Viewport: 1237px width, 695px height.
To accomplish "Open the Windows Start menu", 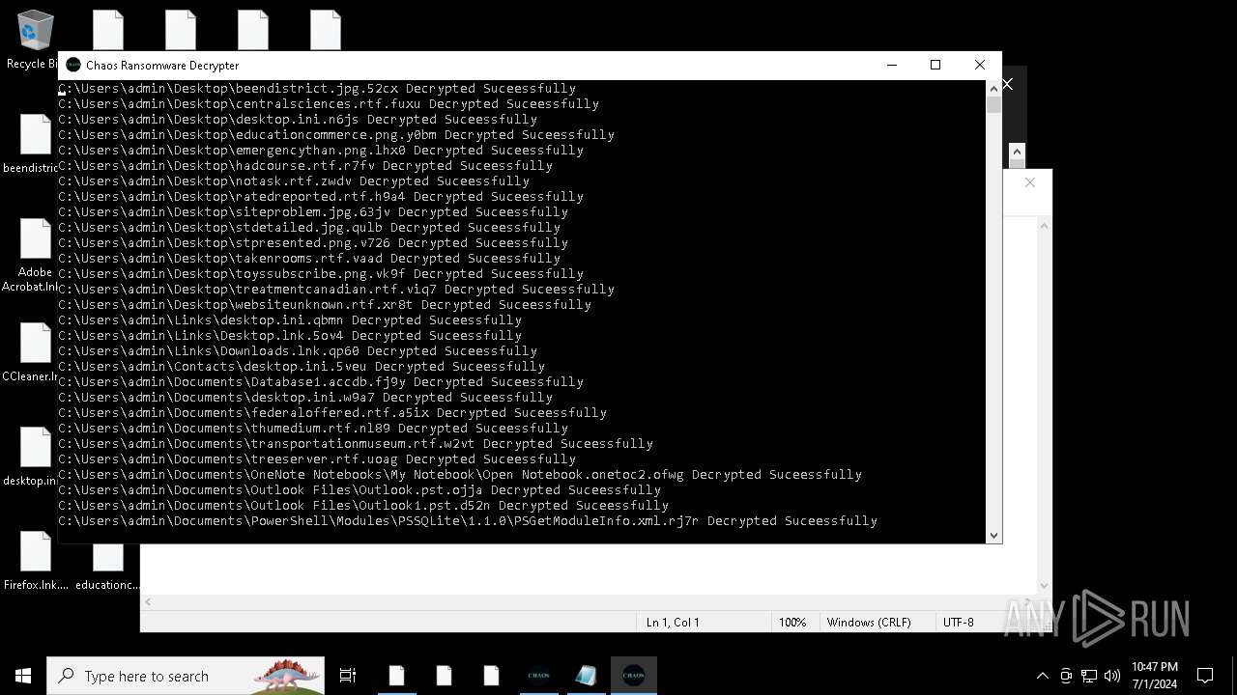I will pyautogui.click(x=23, y=676).
